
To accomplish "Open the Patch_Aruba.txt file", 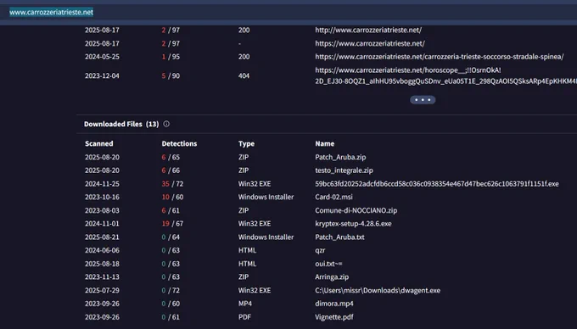I will point(339,237).
